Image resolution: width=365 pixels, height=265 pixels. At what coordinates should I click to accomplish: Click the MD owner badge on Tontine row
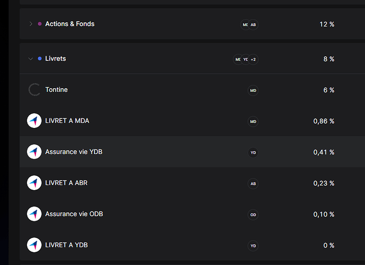253,90
